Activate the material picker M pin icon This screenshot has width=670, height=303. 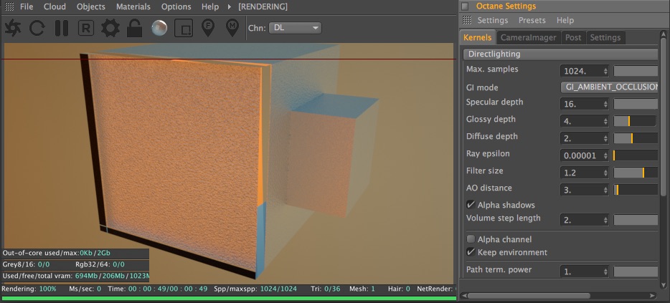[x=232, y=28]
